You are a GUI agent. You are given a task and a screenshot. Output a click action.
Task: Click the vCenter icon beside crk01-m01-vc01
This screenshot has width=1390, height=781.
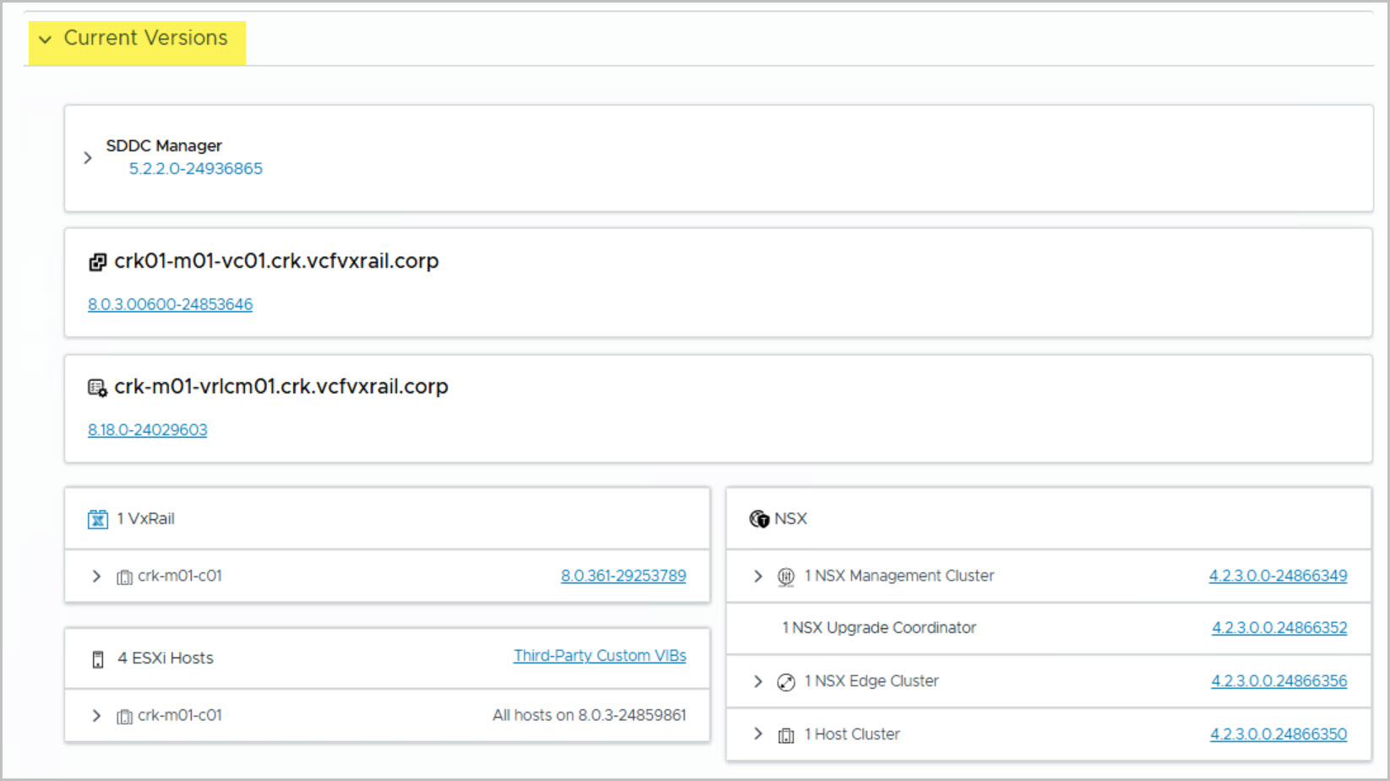click(98, 263)
